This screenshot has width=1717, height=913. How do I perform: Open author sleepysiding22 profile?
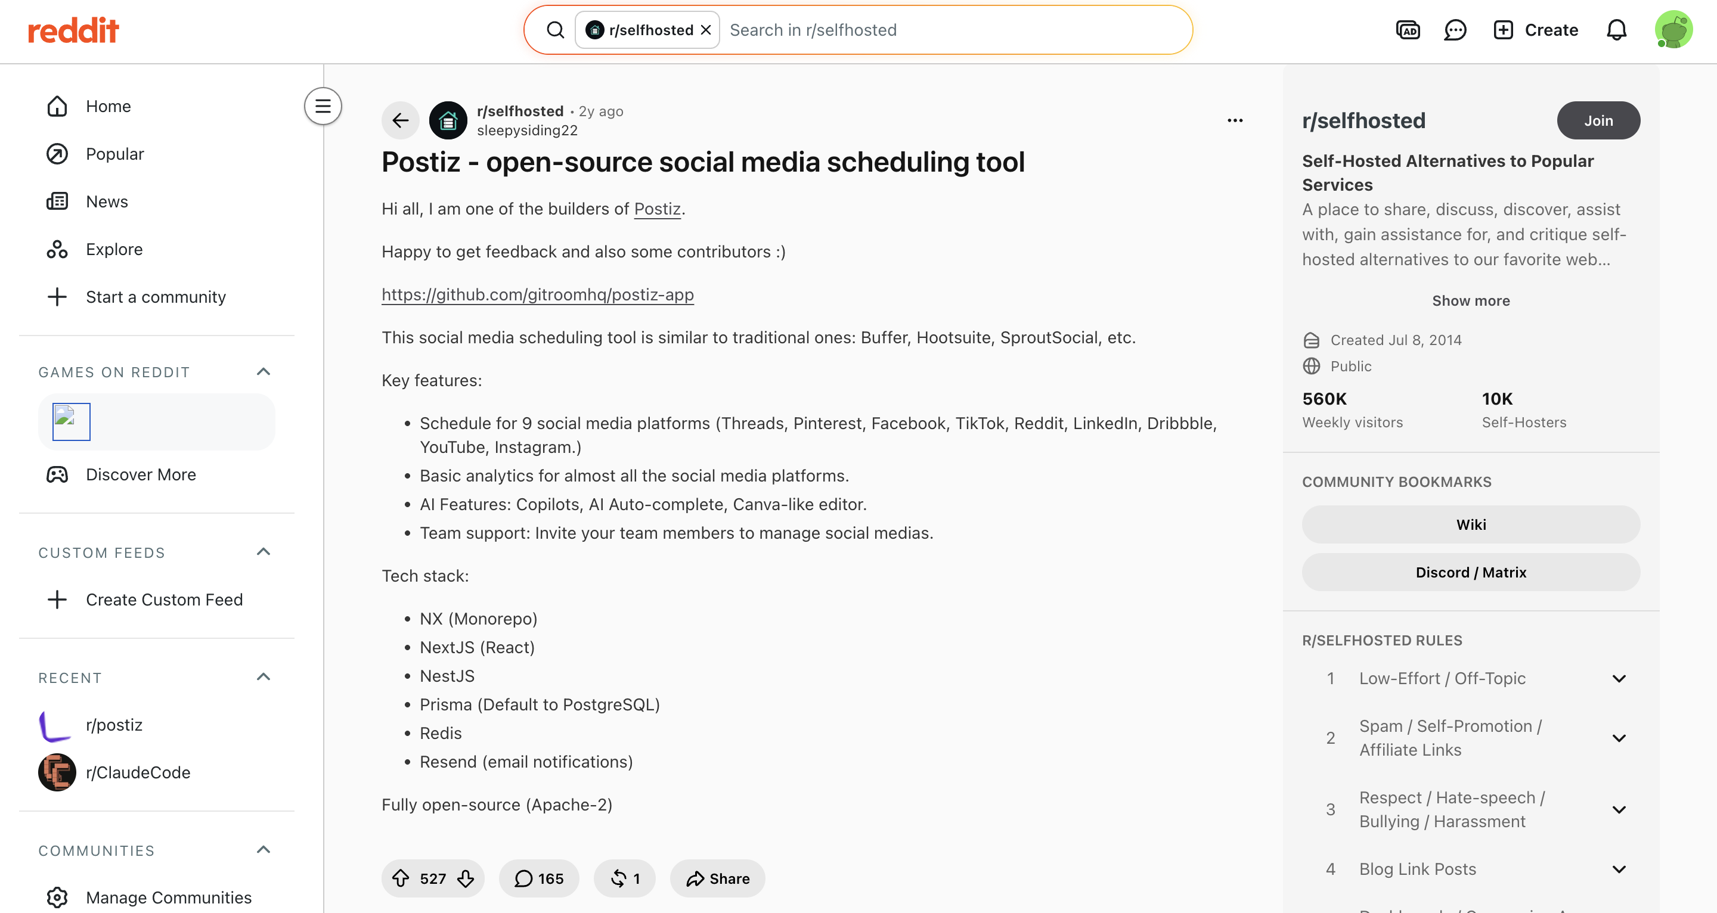[527, 131]
